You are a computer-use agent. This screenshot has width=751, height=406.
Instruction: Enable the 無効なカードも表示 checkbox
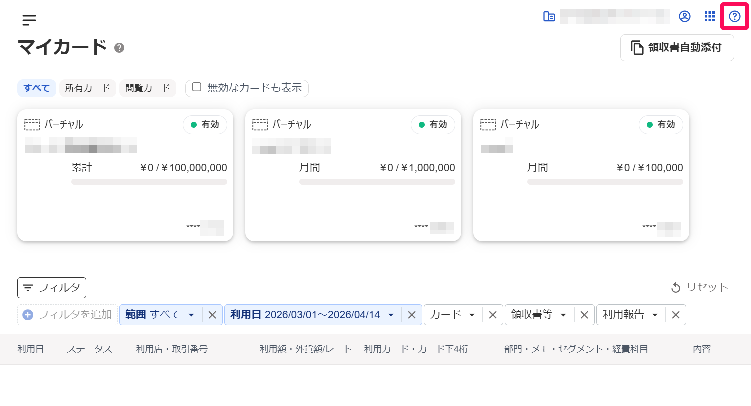(197, 87)
